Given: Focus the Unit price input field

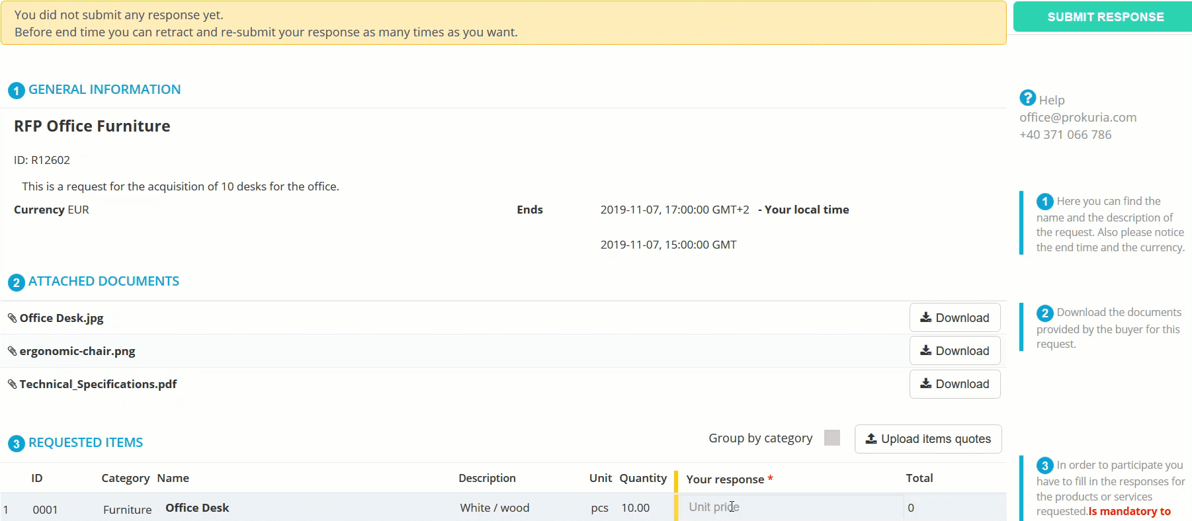Looking at the screenshot, I should pos(792,507).
